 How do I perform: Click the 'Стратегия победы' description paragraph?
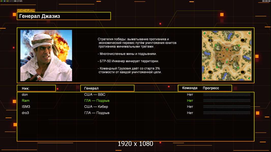coord(137,43)
